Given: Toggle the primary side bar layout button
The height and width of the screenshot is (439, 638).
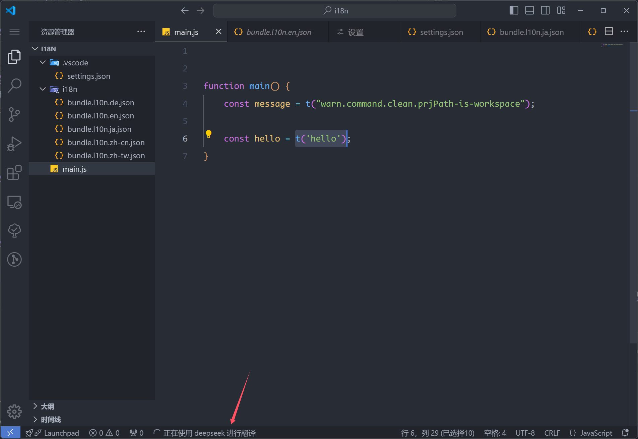Looking at the screenshot, I should coord(514,10).
